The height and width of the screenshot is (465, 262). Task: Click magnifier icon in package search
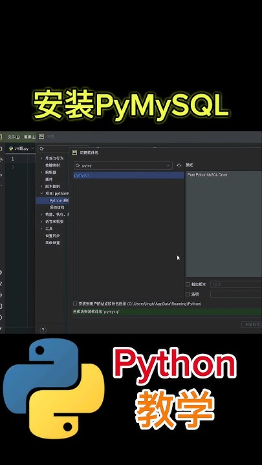tap(78, 165)
